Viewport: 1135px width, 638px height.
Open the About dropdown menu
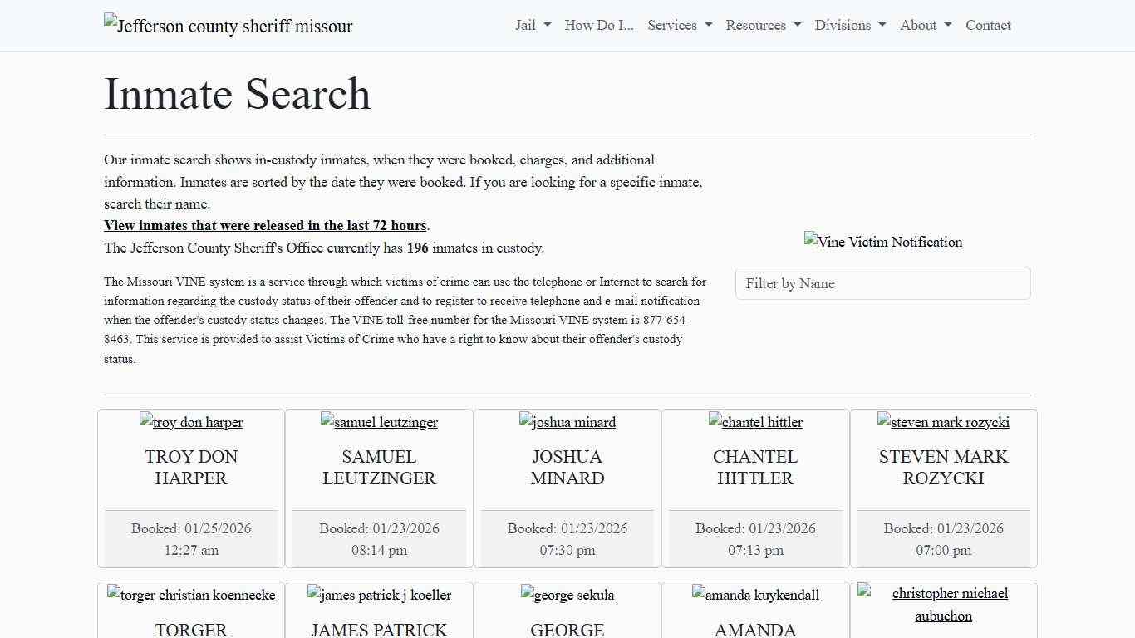pyautogui.click(x=924, y=25)
